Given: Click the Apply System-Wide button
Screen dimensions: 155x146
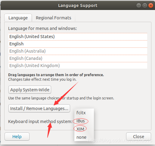Looking at the screenshot, I should pyautogui.click(x=30, y=90).
